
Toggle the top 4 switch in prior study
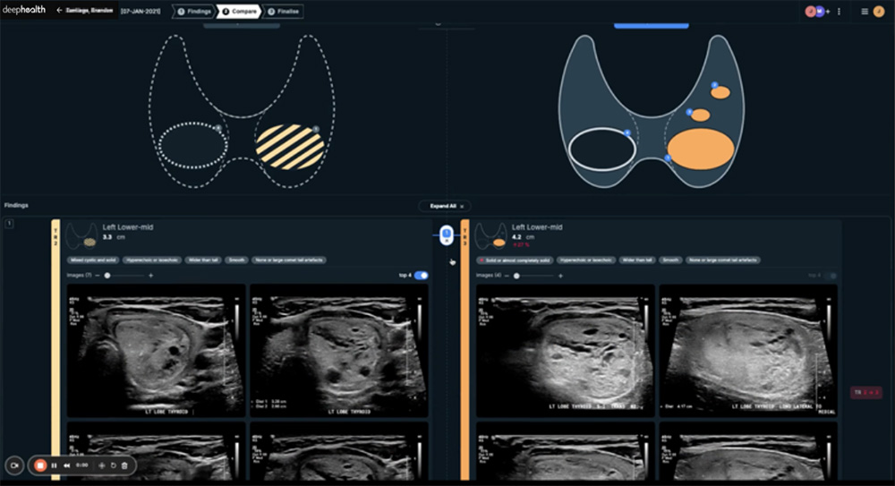(422, 276)
